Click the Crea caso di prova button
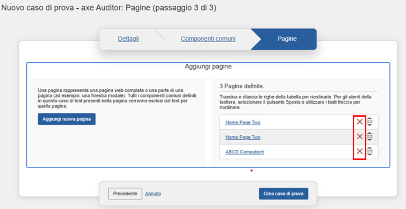 point(283,194)
